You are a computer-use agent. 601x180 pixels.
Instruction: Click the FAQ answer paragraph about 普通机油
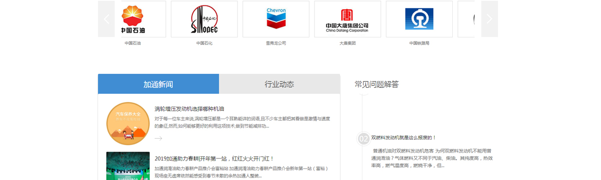[432, 158]
